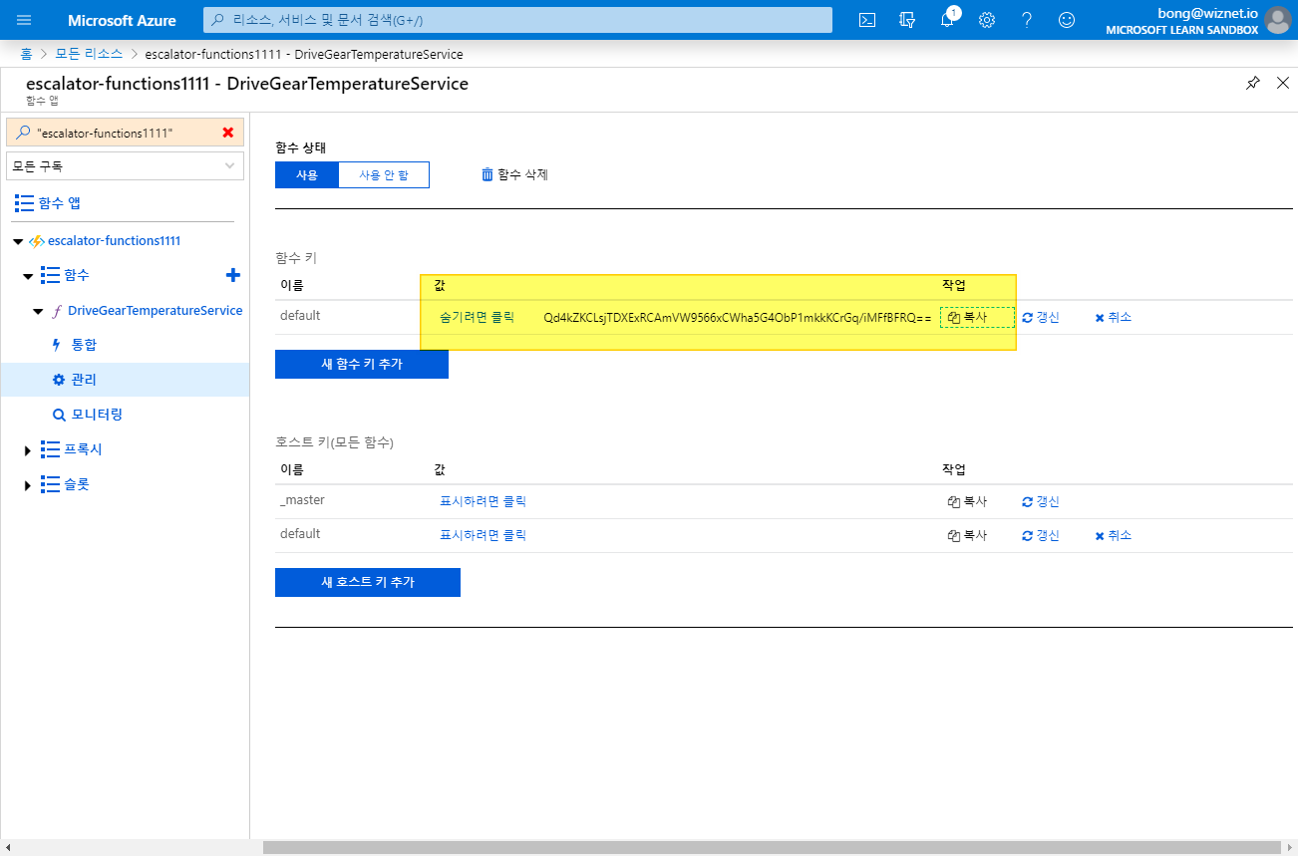Revoke the default function key

tap(1113, 317)
